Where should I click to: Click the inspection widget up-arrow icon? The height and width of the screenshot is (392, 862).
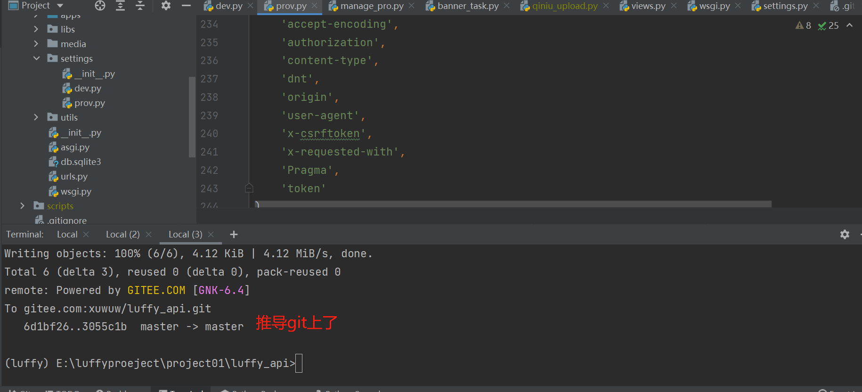pos(850,25)
